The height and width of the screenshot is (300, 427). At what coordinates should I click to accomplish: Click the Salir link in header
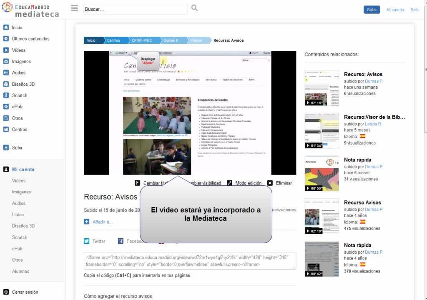(415, 10)
